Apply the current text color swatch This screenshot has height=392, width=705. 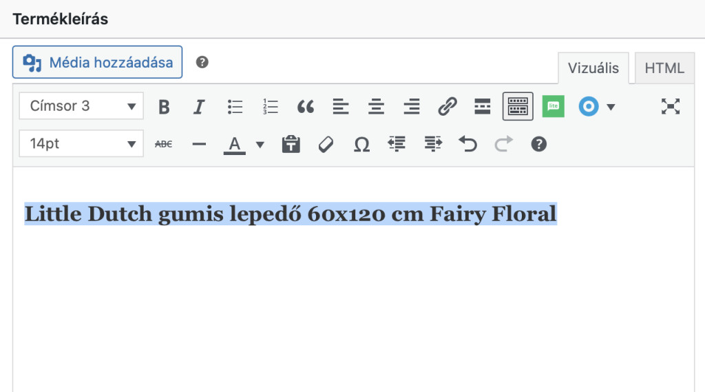235,144
